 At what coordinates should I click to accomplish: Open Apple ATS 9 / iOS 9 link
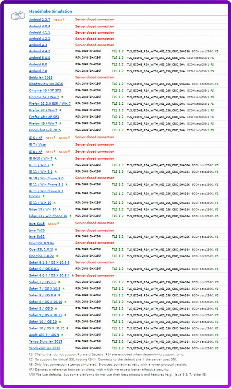[44, 335]
